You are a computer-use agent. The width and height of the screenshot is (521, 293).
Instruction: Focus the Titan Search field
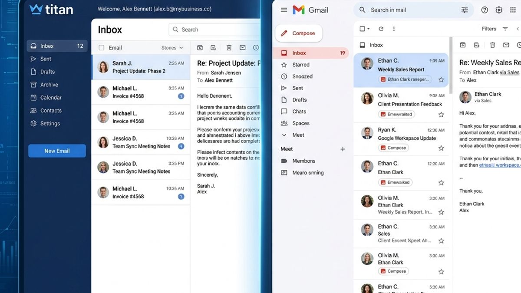click(x=215, y=30)
